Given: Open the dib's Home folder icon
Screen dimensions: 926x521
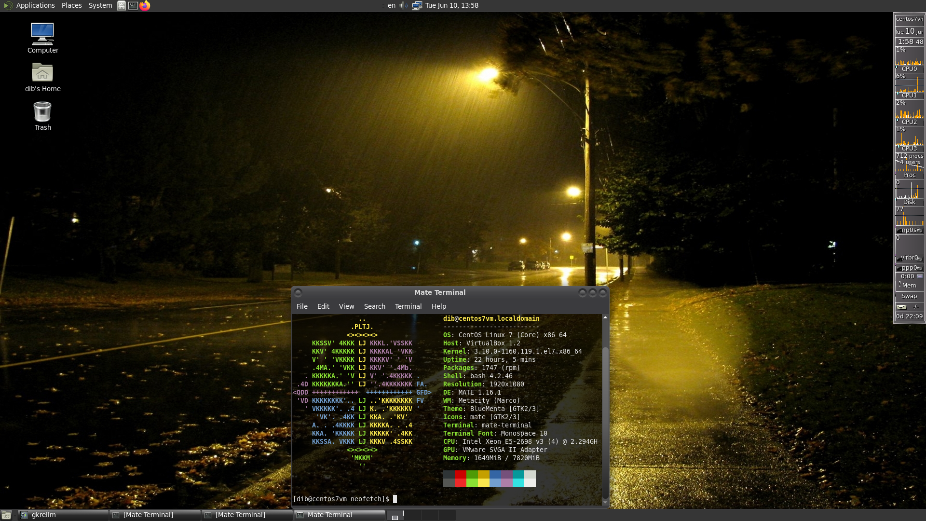Looking at the screenshot, I should 42,77.
